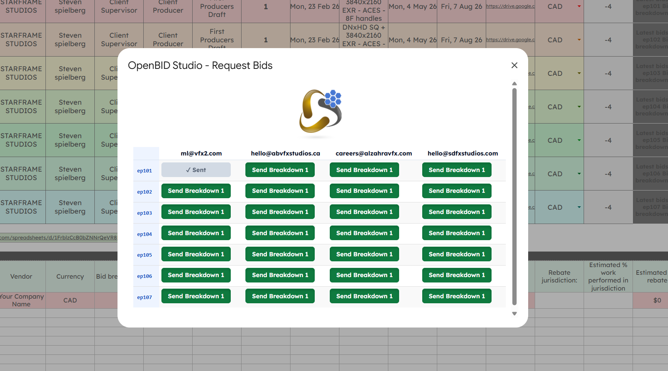This screenshot has width=668, height=371.
Task: Send Breakdown 1 for ep107 to hello@sdfxstudios.com
Action: [457, 296]
